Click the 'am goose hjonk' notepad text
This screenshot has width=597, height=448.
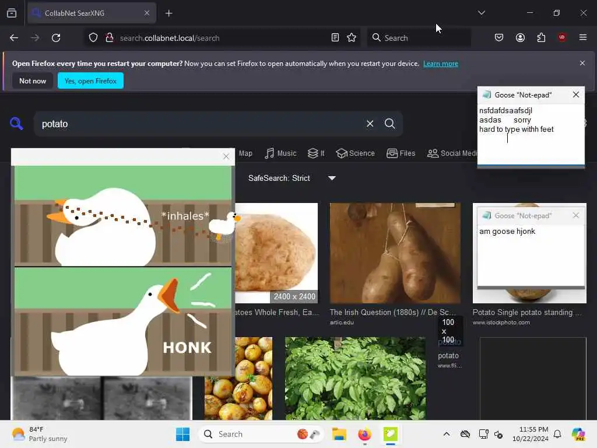507,231
